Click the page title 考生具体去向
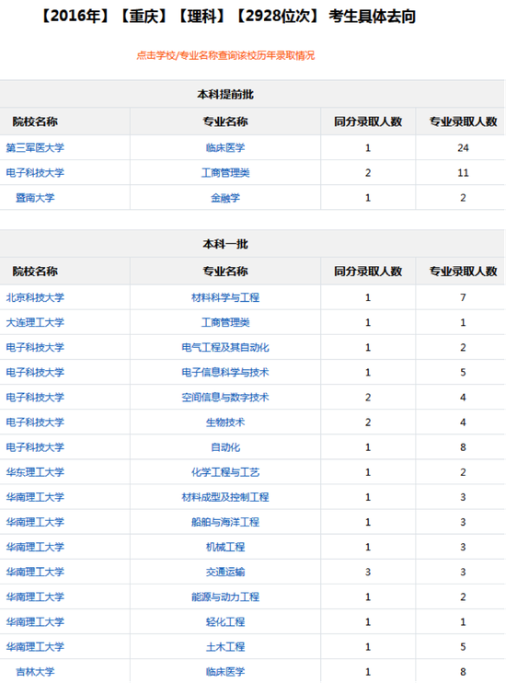The height and width of the screenshot is (683, 506). click(x=372, y=17)
